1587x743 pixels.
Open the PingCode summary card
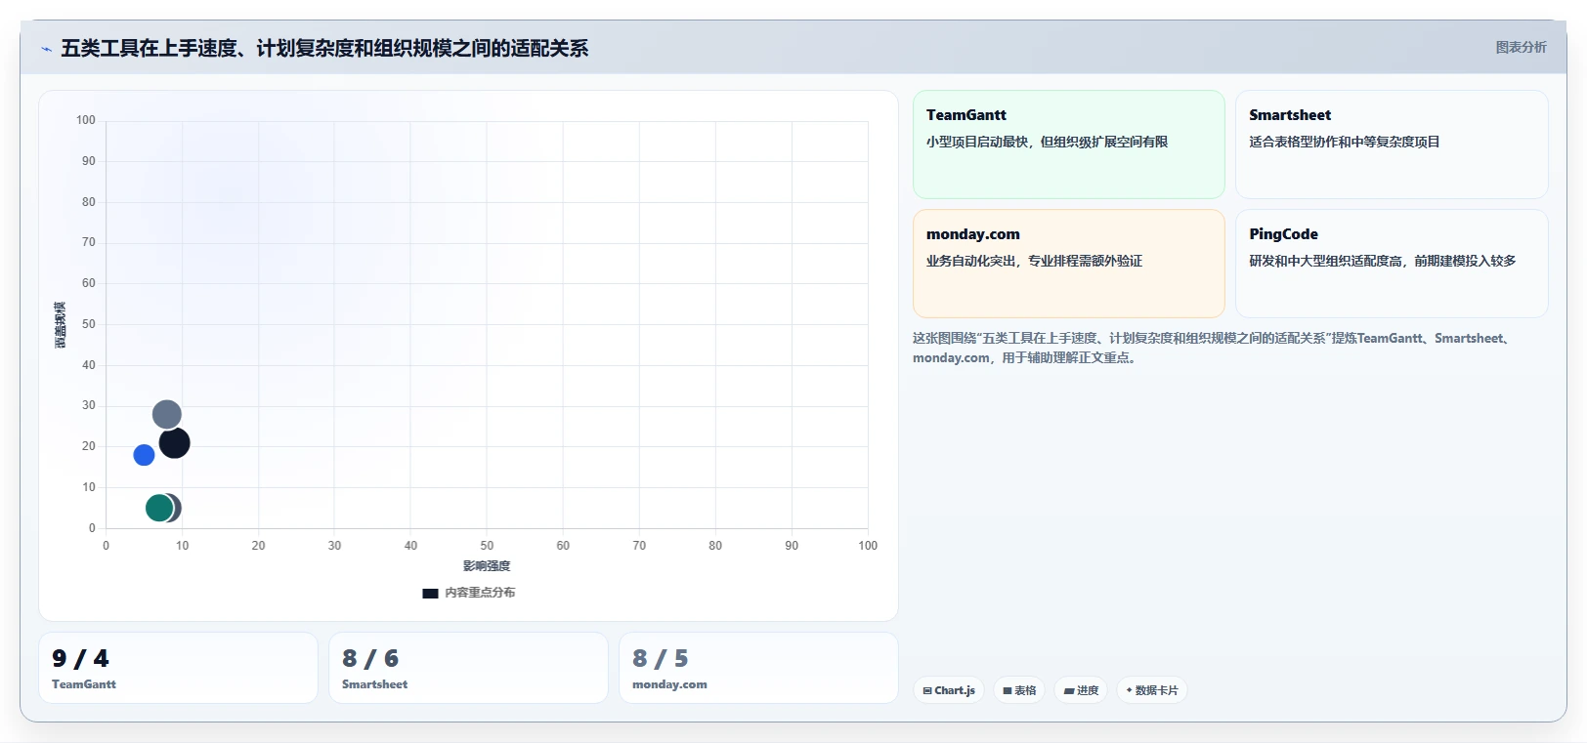tap(1392, 264)
